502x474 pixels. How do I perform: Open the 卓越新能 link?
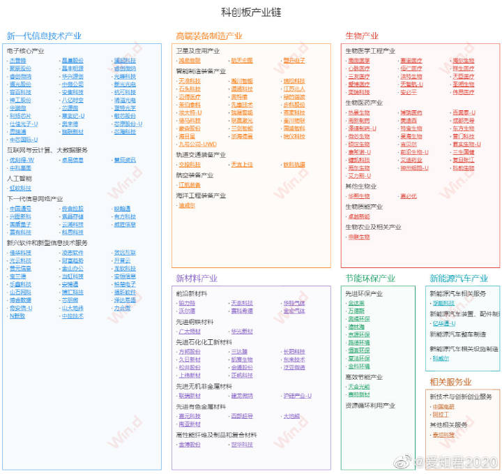(x=359, y=216)
